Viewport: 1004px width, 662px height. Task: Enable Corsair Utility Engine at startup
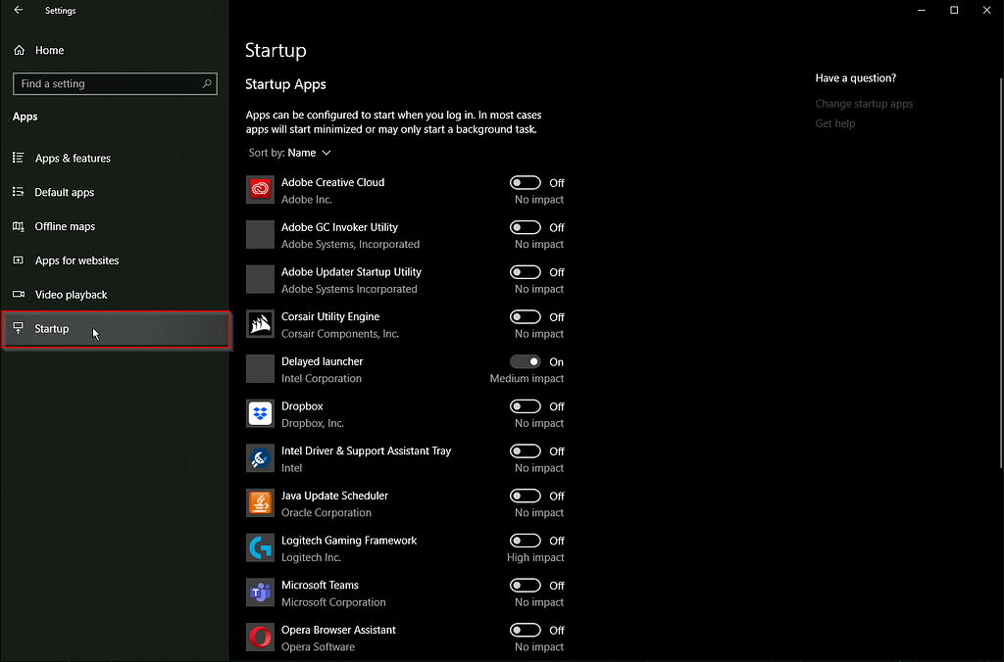pos(526,317)
